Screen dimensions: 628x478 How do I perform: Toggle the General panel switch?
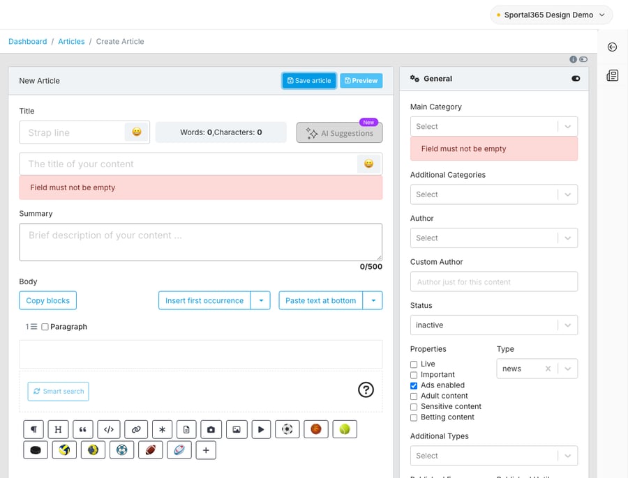click(576, 79)
